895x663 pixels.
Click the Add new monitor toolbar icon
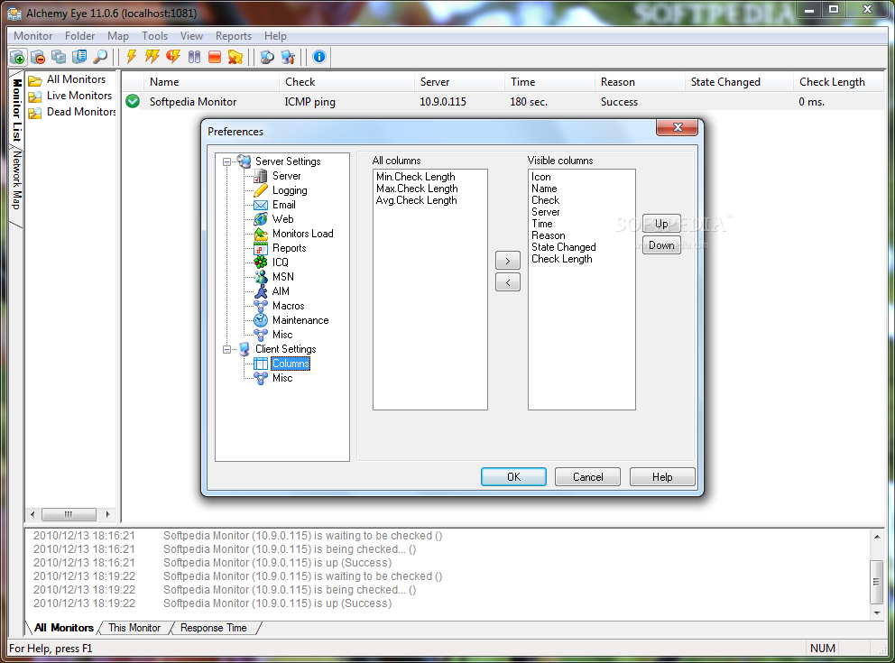tap(17, 57)
